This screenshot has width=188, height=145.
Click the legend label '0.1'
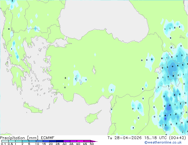tap(3, 144)
